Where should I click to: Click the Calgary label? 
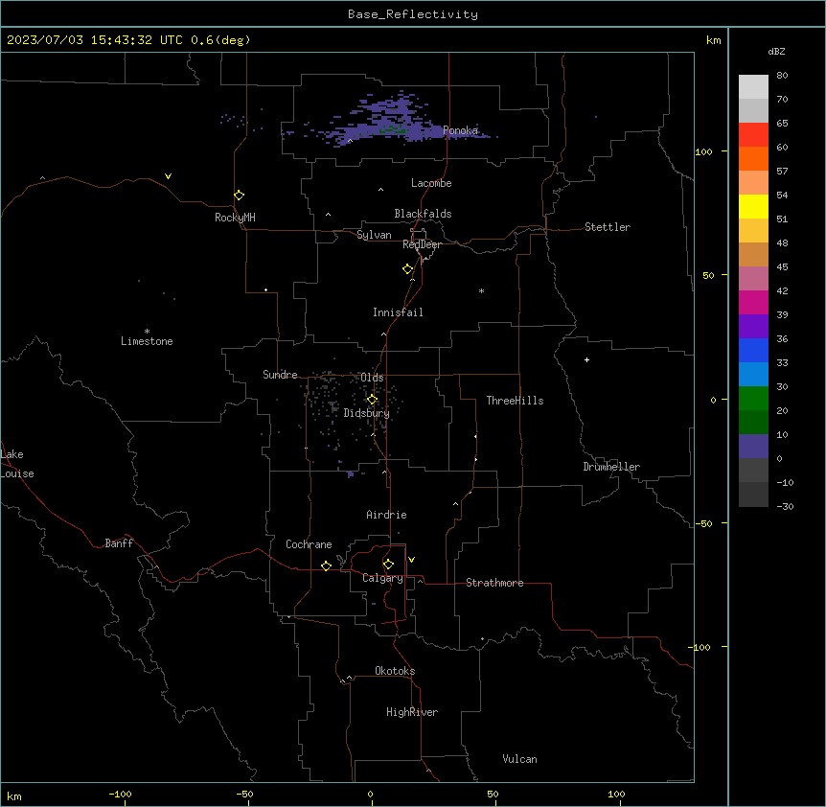coord(382,578)
